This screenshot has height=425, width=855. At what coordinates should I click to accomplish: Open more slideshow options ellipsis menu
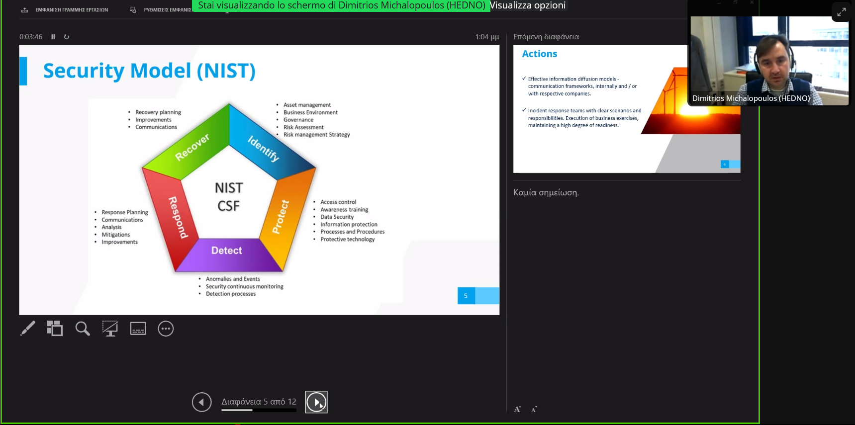click(x=166, y=329)
